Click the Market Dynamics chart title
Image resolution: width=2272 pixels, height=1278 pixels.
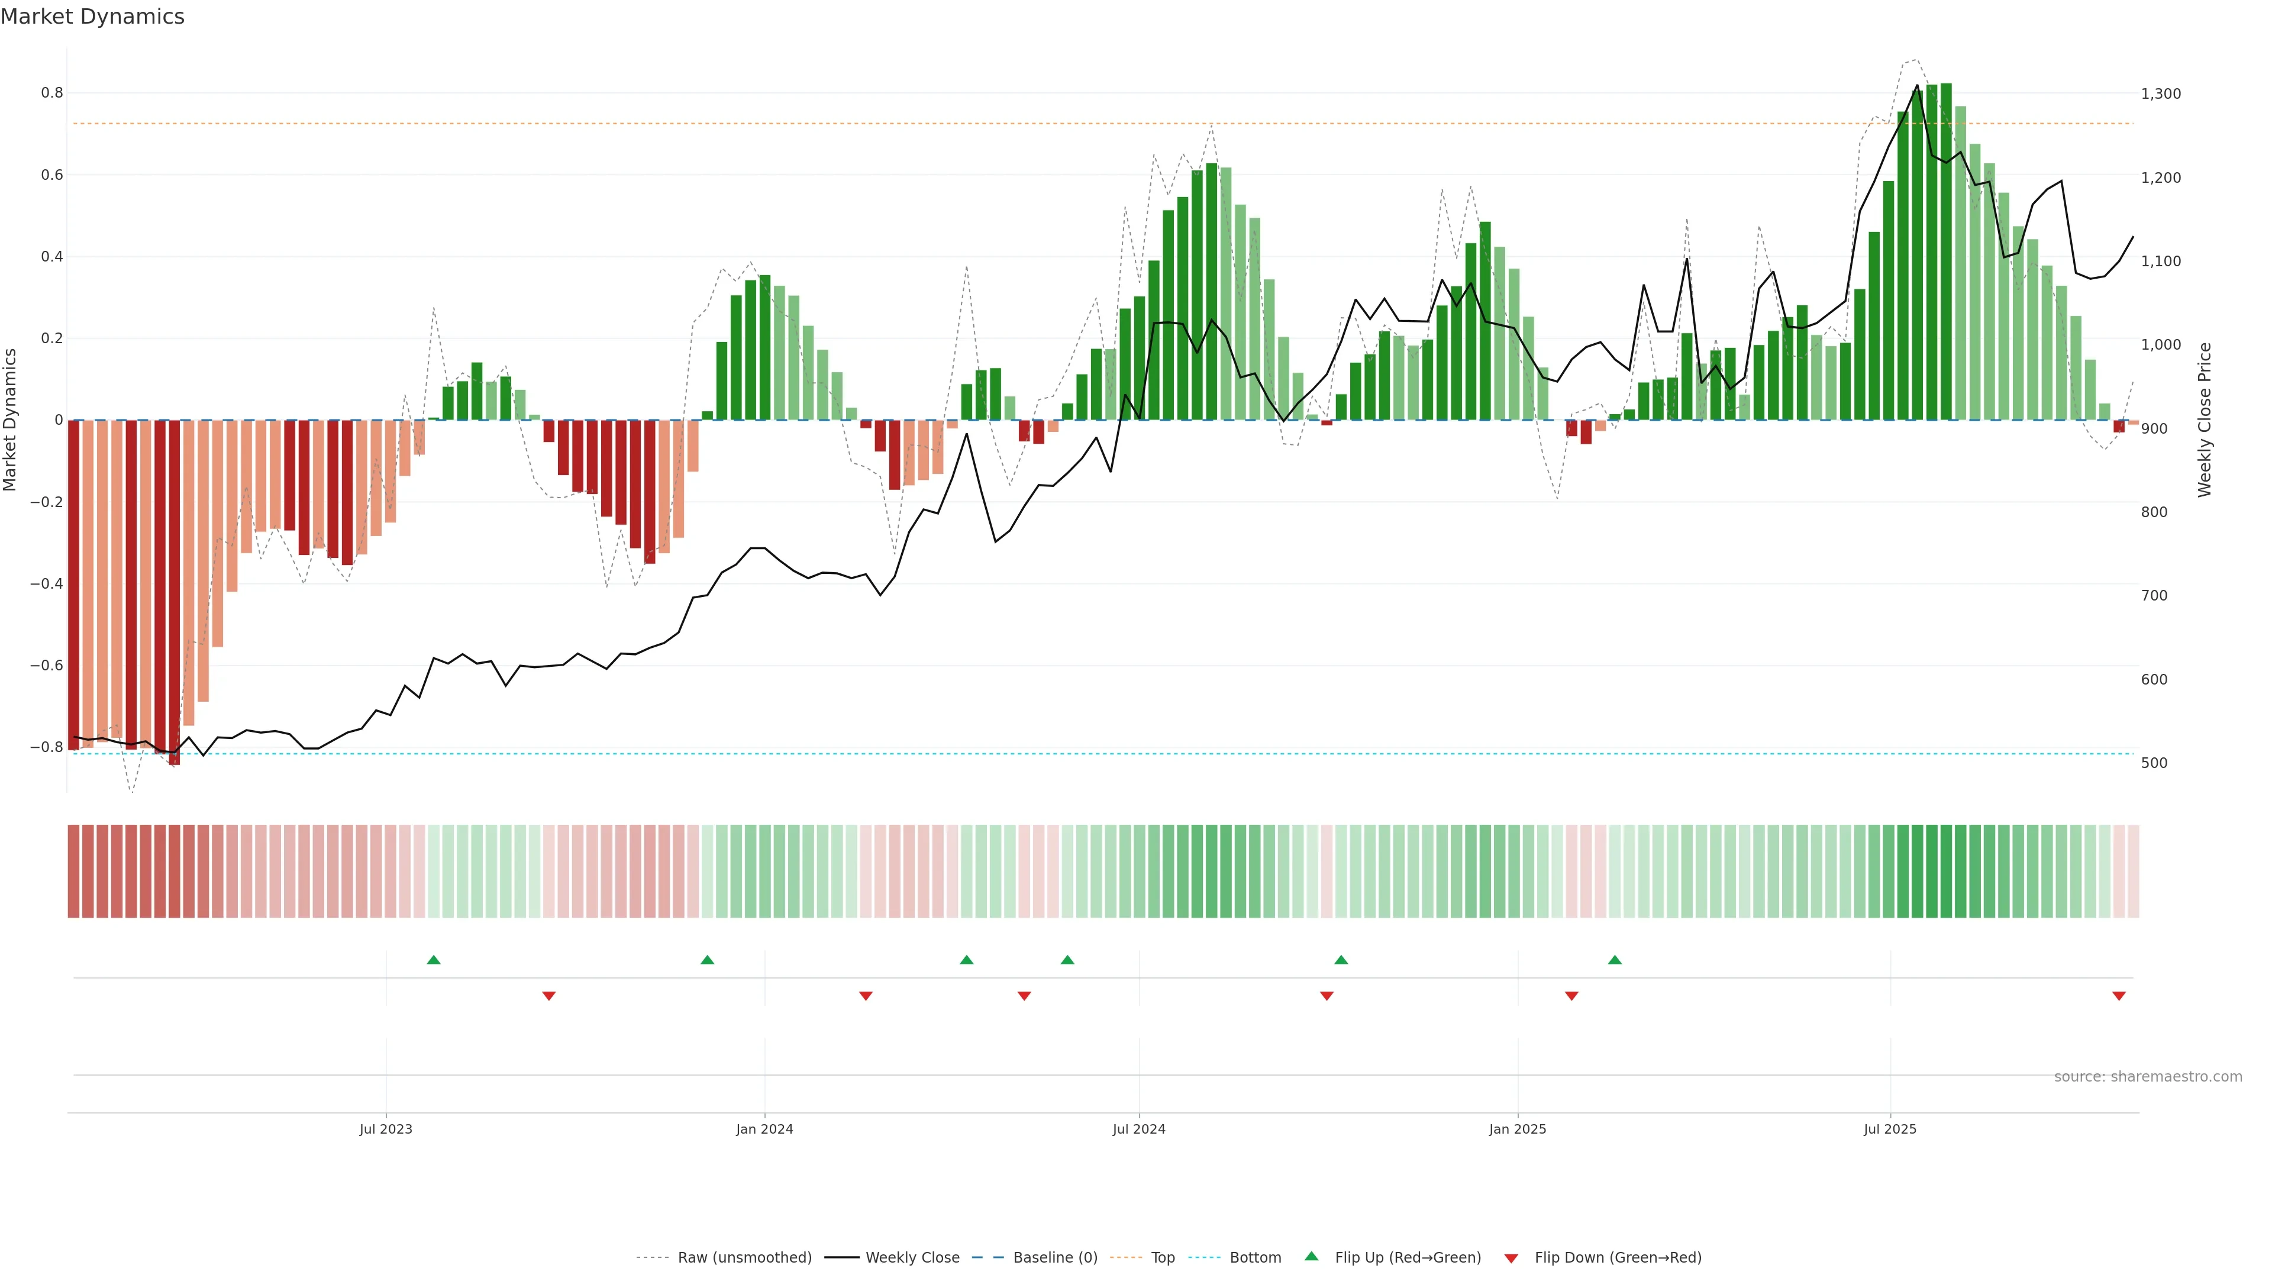93,17
